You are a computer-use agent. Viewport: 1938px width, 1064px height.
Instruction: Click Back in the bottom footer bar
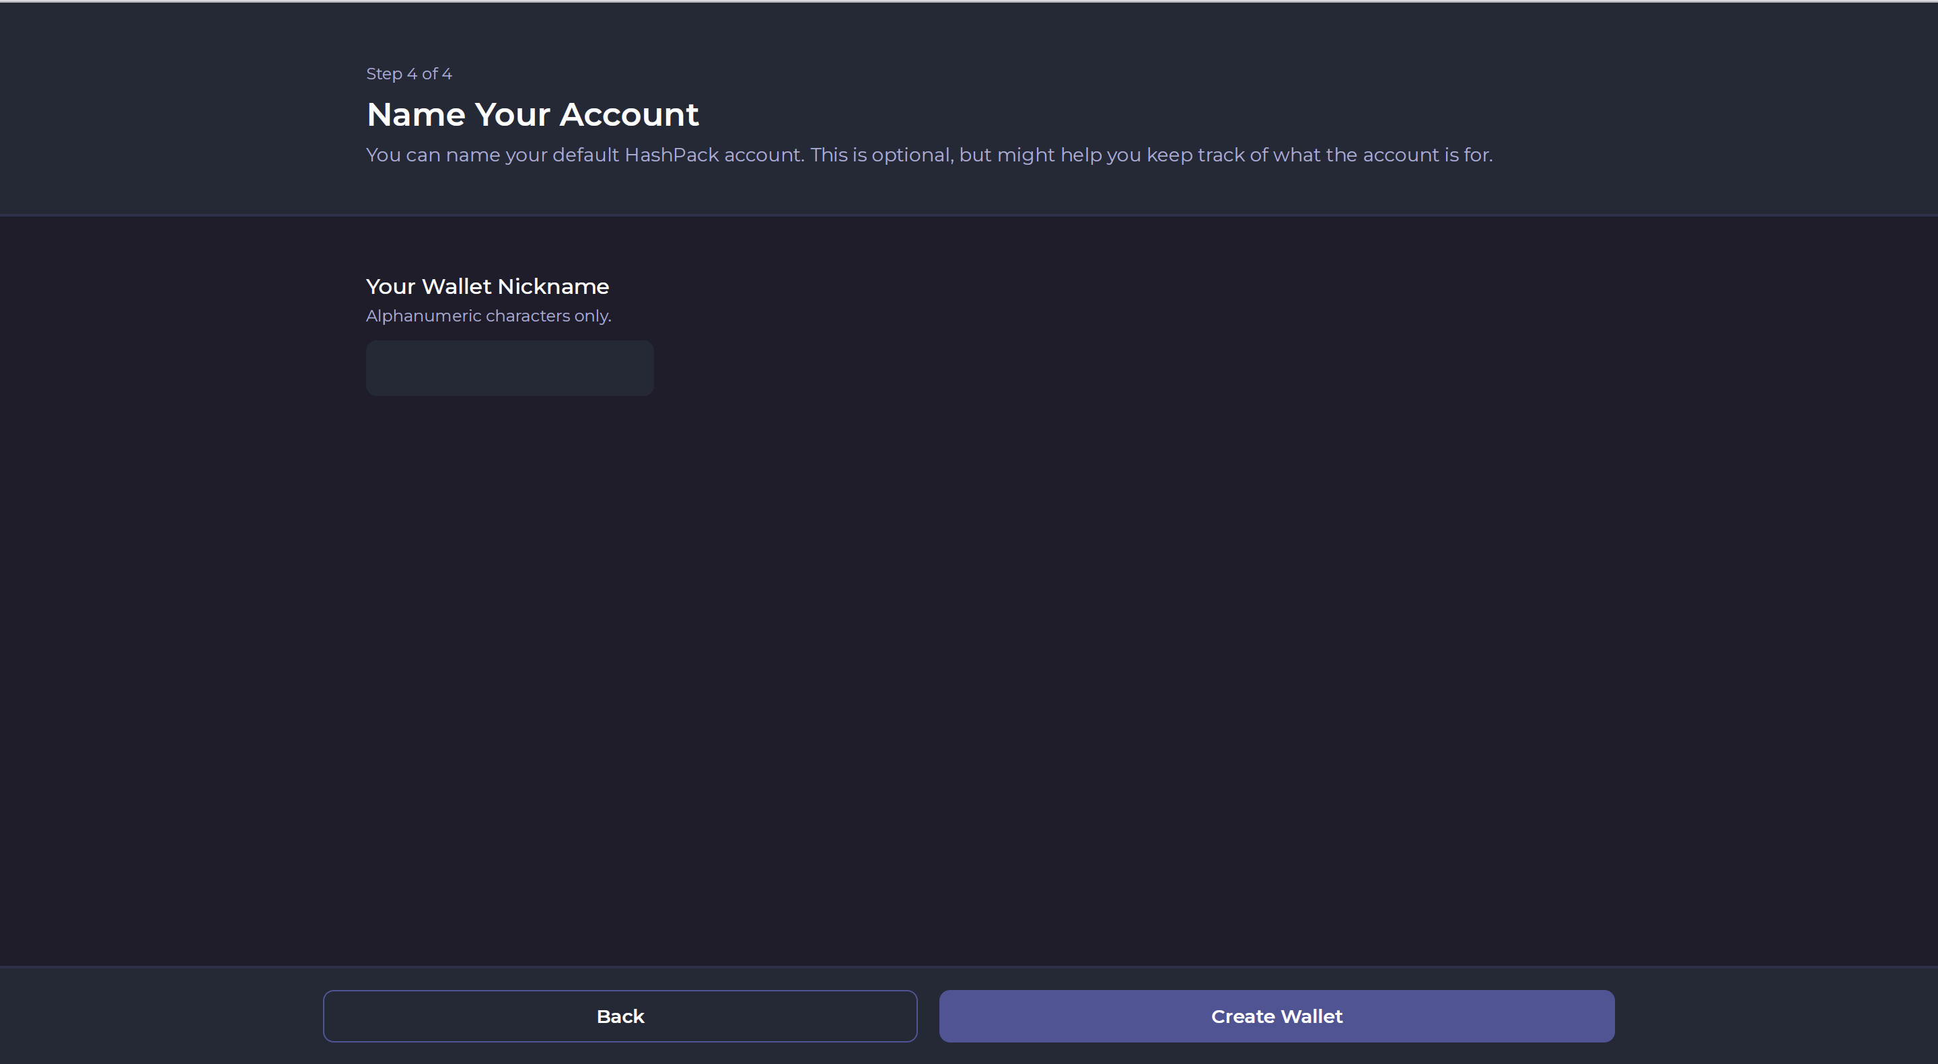pyautogui.click(x=620, y=1016)
